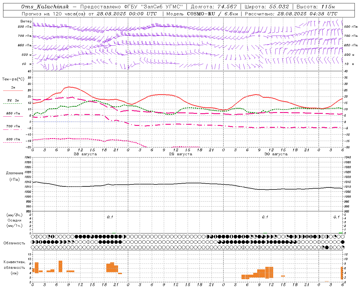Click the green precipitation bar at chart end
Viewport: 359px width, 287px height.
(x=340, y=233)
